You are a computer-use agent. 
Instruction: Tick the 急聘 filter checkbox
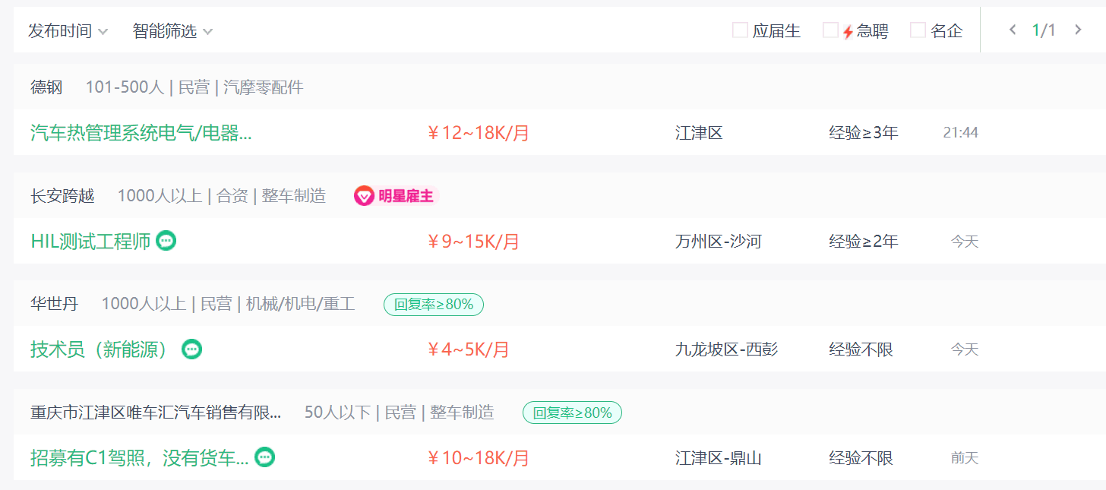click(830, 30)
